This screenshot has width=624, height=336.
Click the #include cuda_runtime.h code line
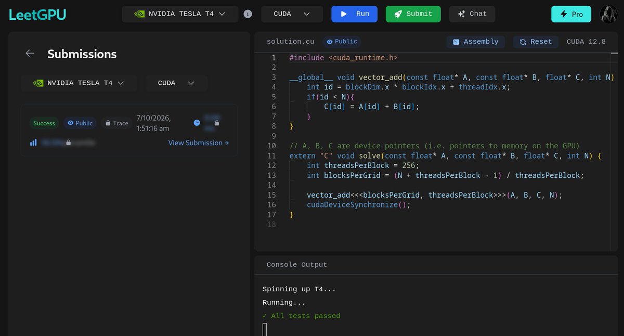point(343,58)
